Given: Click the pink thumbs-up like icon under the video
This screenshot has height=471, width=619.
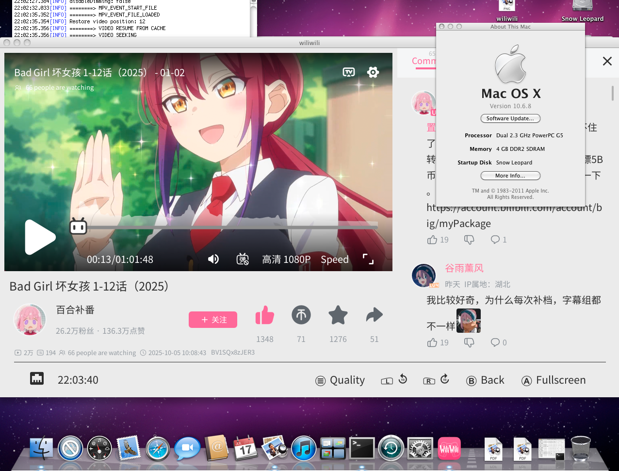Looking at the screenshot, I should click(265, 315).
